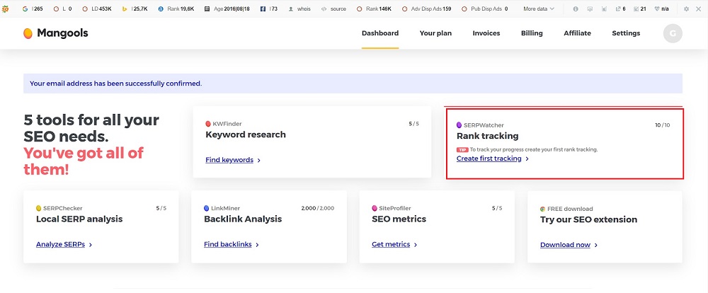The image size is (708, 293).
Task: Click the whois toolbar item
Action: tap(300, 9)
